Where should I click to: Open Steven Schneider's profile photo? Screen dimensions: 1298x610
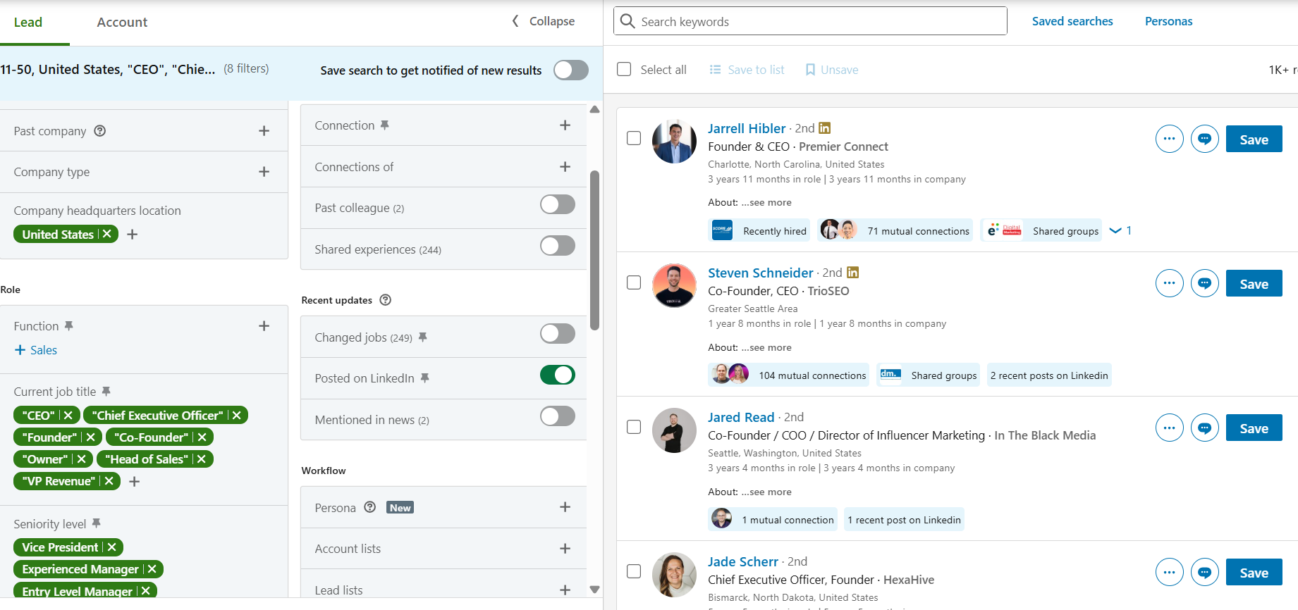coord(674,285)
